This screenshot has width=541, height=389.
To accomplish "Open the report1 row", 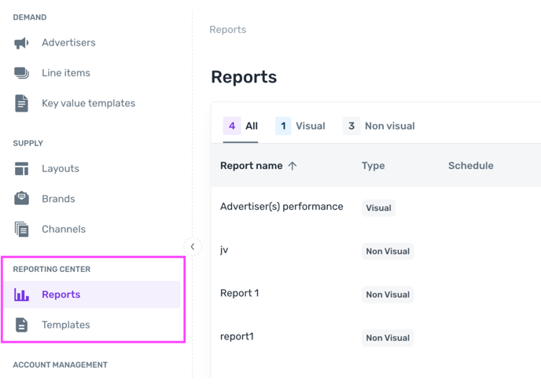I will tap(237, 336).
